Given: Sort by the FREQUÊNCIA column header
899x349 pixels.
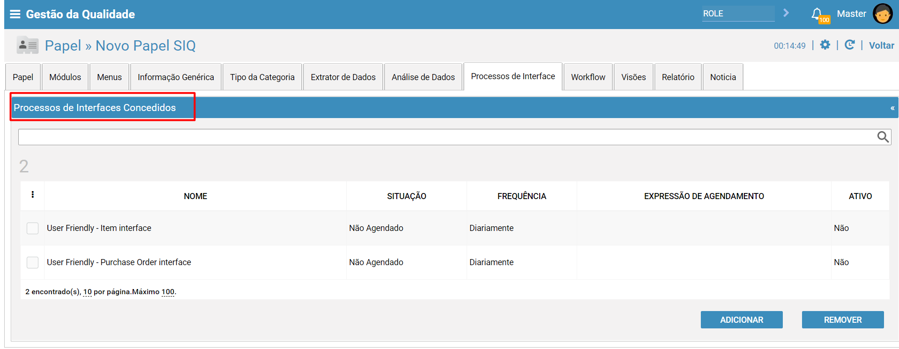Looking at the screenshot, I should coord(521,196).
